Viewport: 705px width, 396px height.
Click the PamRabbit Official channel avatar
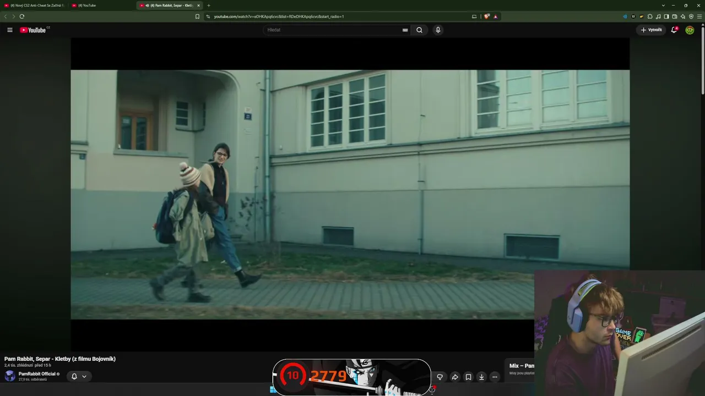click(x=10, y=376)
